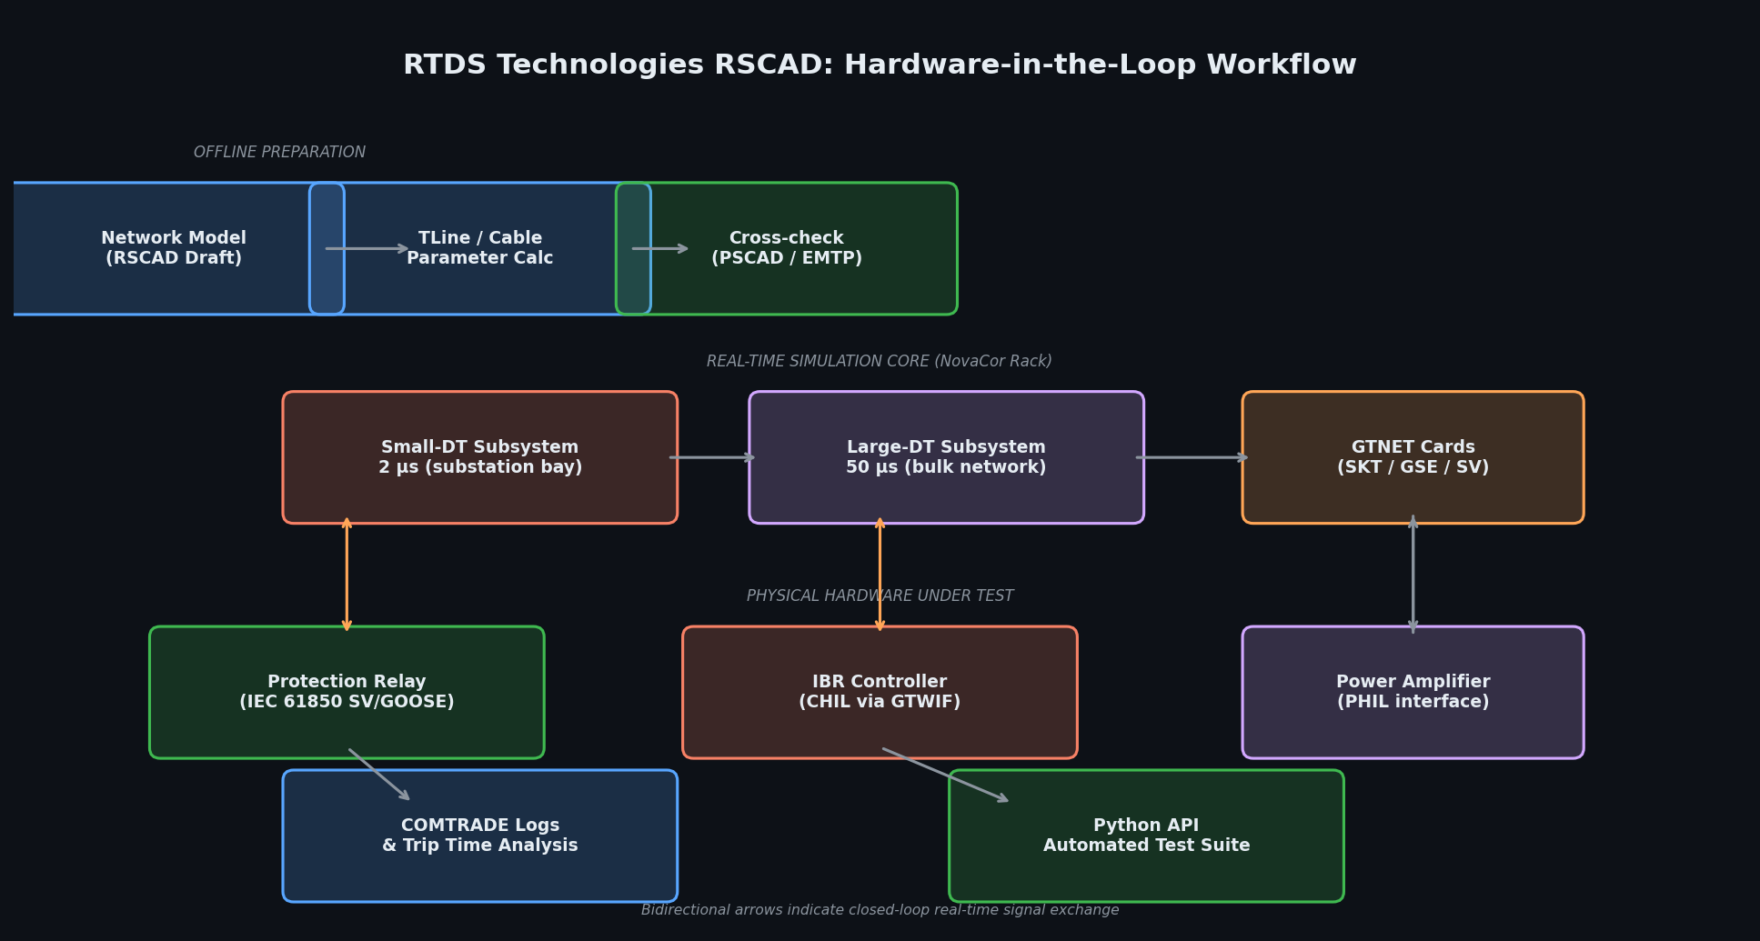
Task: Click the REAL-TIME SIMULATION CORE (NovaCor Rack) label
Action: pos(880,362)
